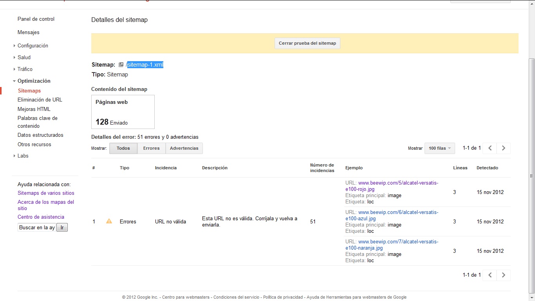Click the Líneas column header
Screen dimensions: 535x301
pyautogui.click(x=460, y=168)
